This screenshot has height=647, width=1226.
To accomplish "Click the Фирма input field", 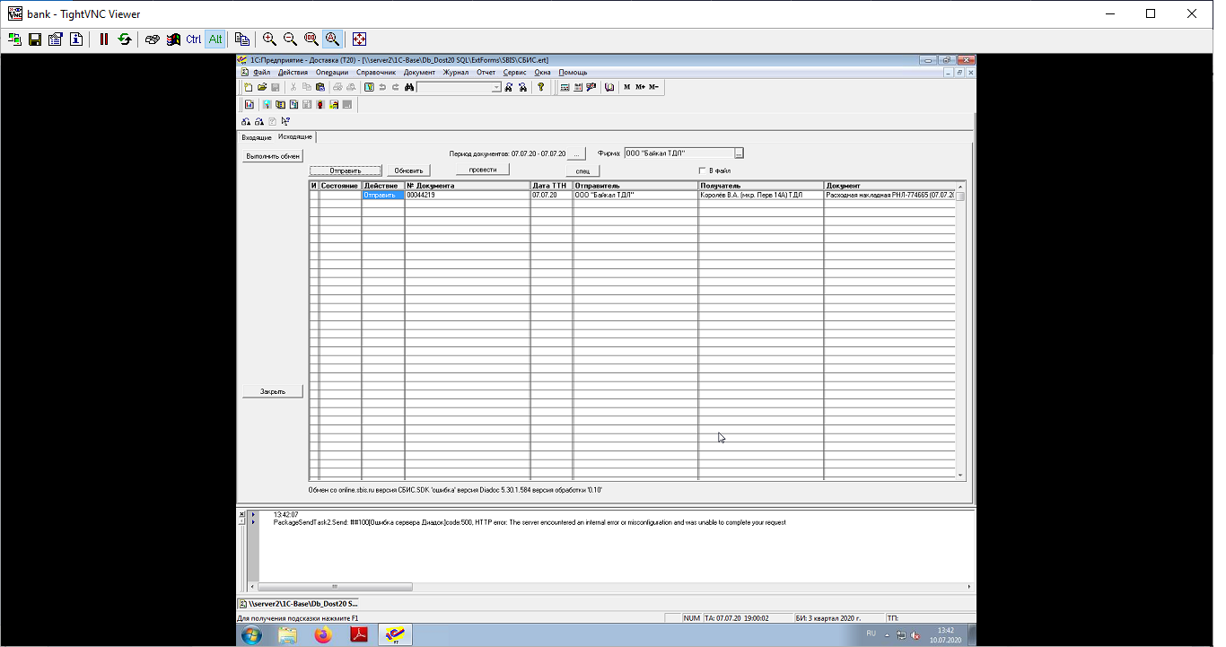I will (679, 153).
